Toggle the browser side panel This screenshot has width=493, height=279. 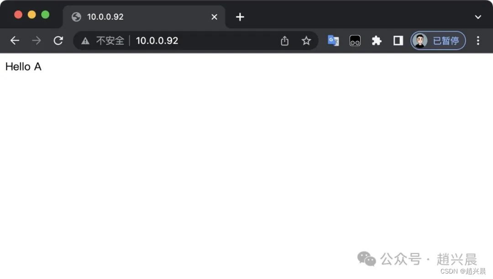398,41
